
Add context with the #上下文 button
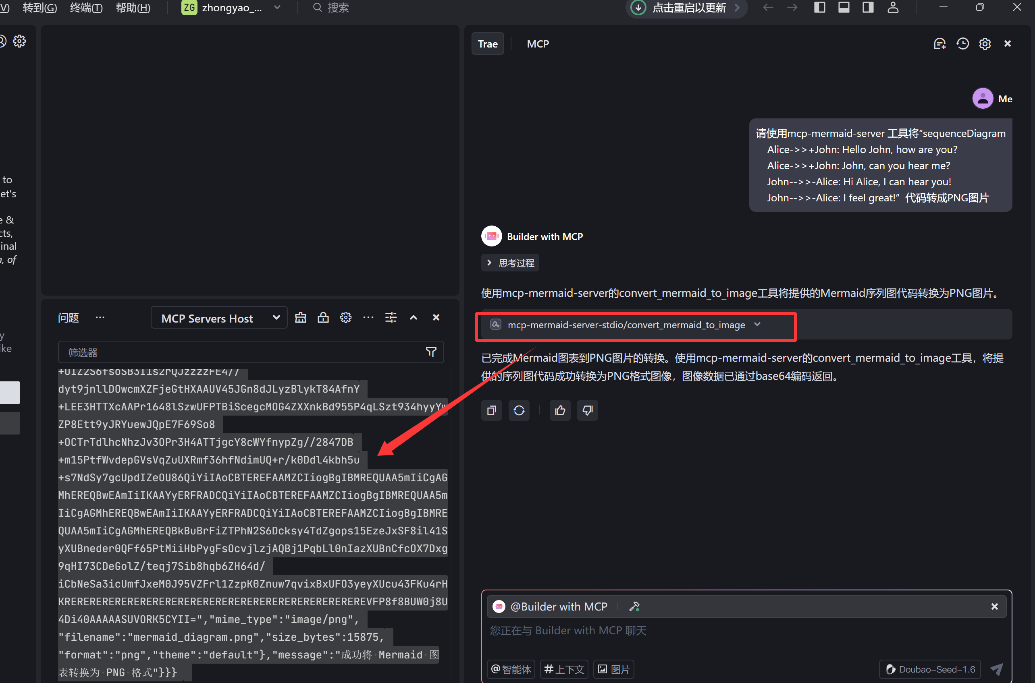[x=564, y=669]
